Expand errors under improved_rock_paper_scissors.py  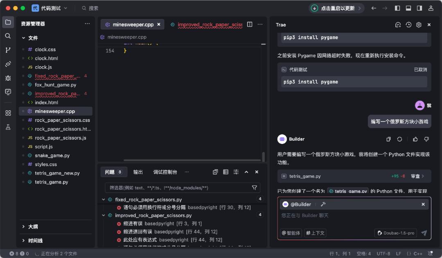(103, 215)
